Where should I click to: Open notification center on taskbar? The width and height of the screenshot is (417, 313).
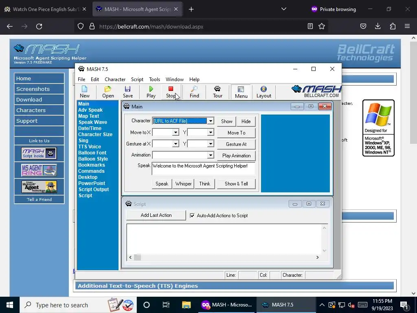404,305
